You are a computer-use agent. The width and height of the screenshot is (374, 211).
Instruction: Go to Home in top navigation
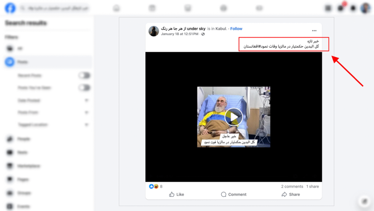[116, 8]
